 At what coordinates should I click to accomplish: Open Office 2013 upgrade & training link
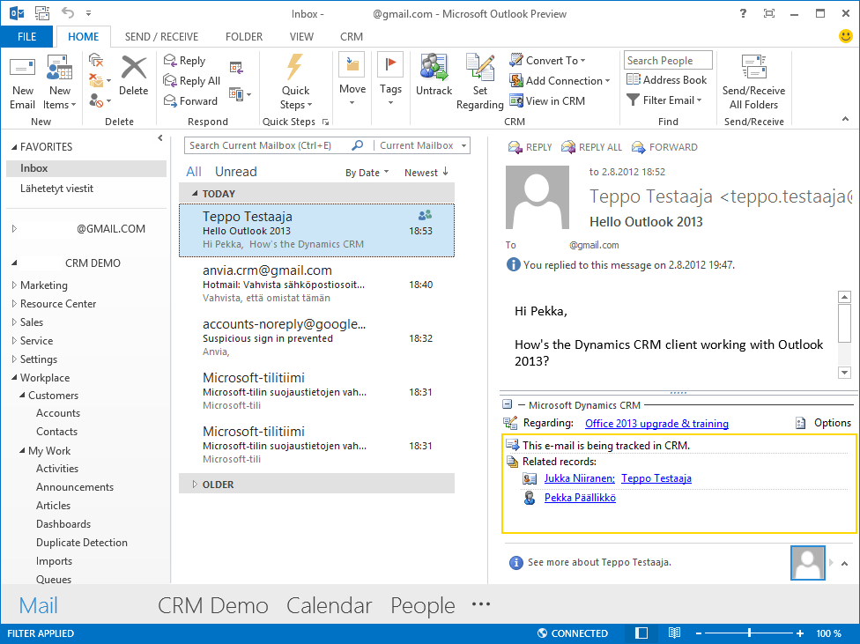point(656,424)
